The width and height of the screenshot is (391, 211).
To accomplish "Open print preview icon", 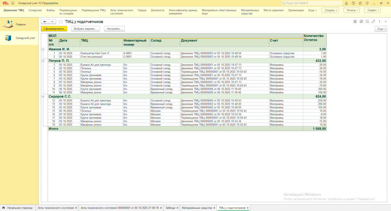I will (367, 22).
